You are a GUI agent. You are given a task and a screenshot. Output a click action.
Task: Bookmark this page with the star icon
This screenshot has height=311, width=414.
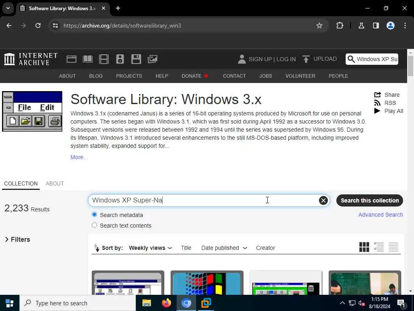pyautogui.click(x=319, y=26)
